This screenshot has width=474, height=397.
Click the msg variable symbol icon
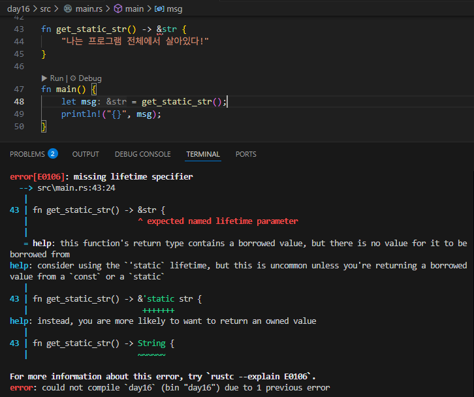click(159, 8)
